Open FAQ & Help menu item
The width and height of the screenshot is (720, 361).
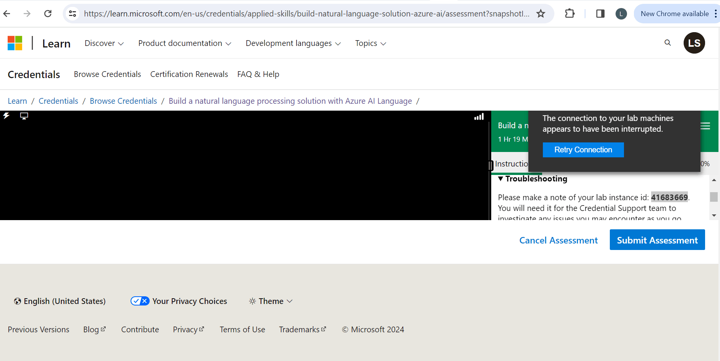point(258,74)
